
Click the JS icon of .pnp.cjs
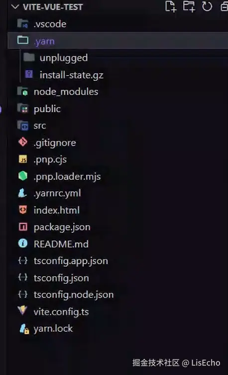point(23,159)
